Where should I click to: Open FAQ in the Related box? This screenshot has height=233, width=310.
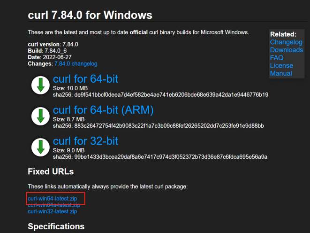click(277, 58)
